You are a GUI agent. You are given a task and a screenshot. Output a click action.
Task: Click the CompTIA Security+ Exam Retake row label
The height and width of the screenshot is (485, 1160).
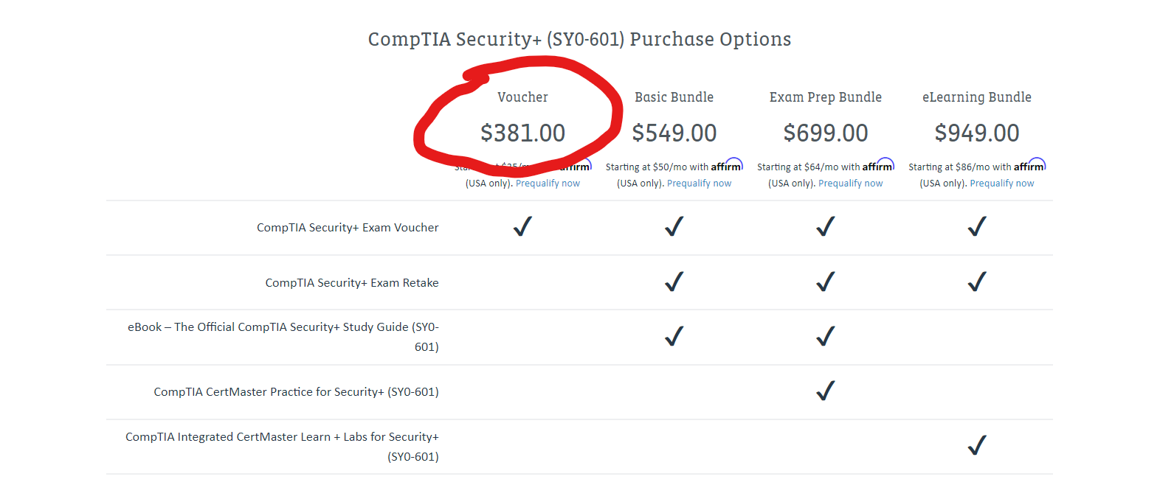click(352, 283)
